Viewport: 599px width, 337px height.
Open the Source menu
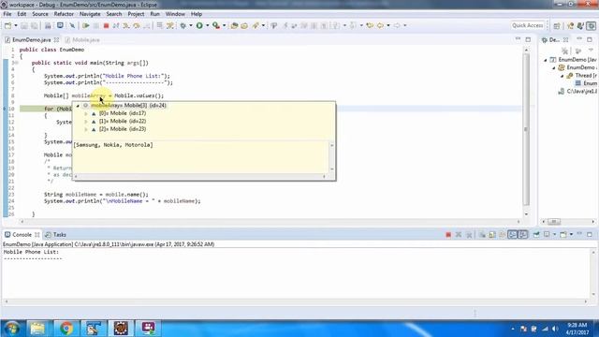(40, 14)
